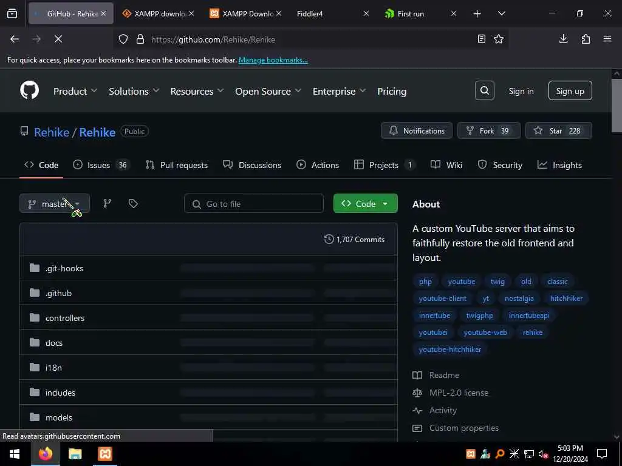This screenshot has width=622, height=466.
Task: Expand the Open Source menu
Action: tap(268, 91)
